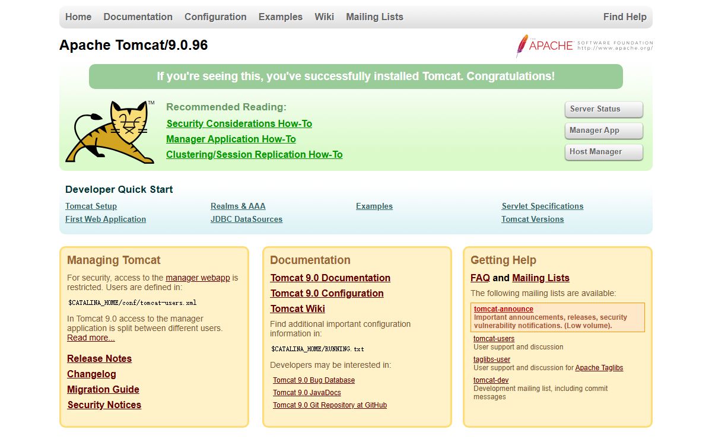Open Documentation in the top navigation

point(138,17)
